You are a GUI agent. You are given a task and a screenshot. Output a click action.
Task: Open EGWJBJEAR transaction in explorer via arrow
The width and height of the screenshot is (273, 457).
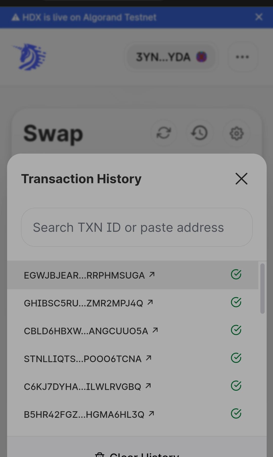pos(152,275)
